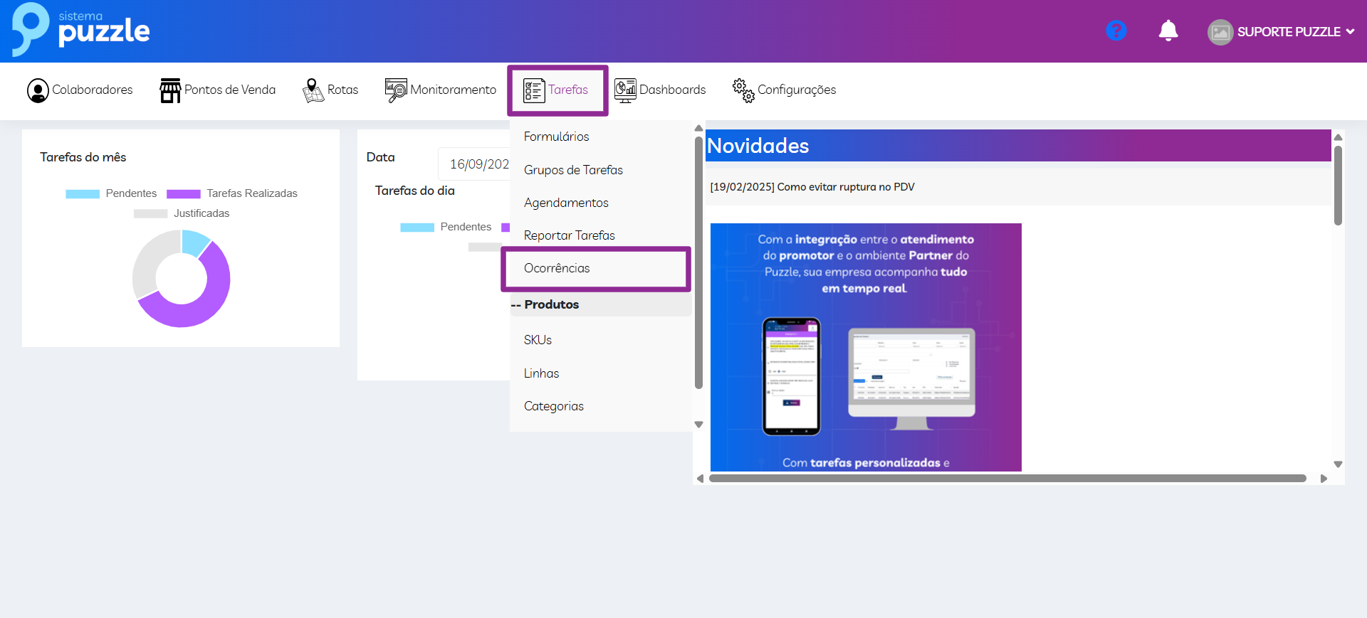This screenshot has width=1367, height=618.
Task: Click the Rotas map pin icon
Action: pyautogui.click(x=313, y=90)
